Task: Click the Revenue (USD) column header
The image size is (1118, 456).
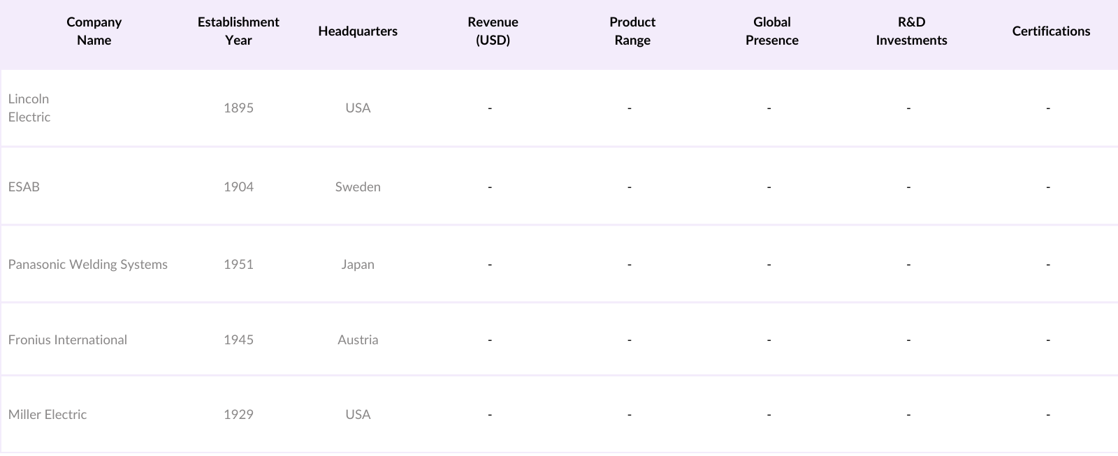Action: pyautogui.click(x=493, y=31)
